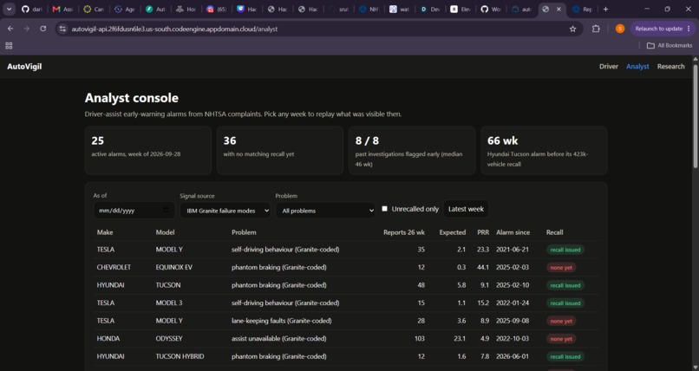Viewport: 699px width, 371px height.
Task: Click 'recall issued' badge in Model 3 row
Action: click(565, 303)
